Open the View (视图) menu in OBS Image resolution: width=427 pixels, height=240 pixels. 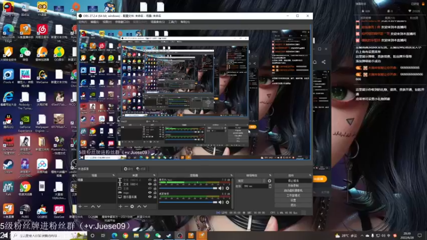pos(107,22)
